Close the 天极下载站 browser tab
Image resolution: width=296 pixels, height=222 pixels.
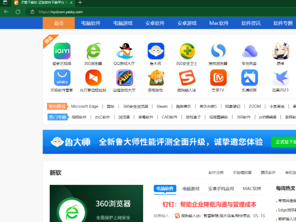(x=71, y=2)
